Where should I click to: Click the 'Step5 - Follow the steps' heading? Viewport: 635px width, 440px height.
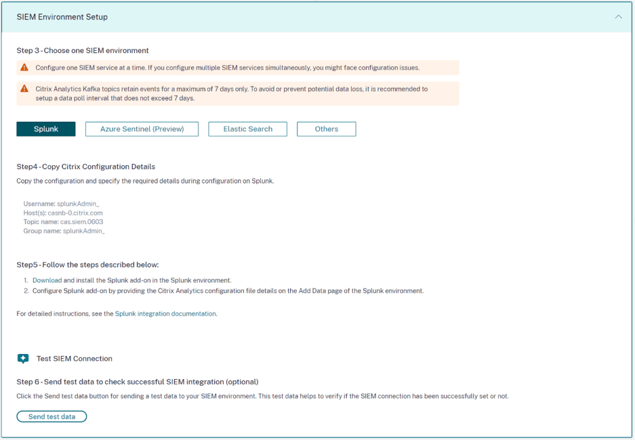[x=87, y=265]
